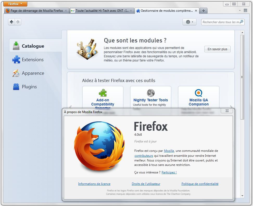This screenshot has width=253, height=206.
Task: Click the 4.0b8 version text
Action: [138, 134]
